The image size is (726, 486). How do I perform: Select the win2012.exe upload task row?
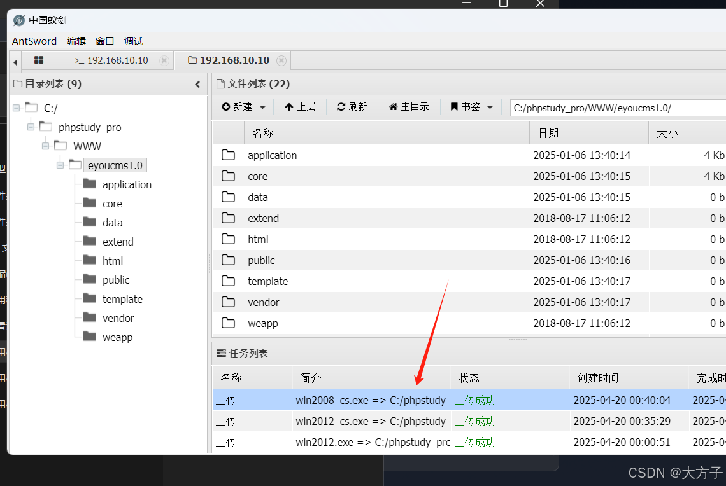point(469,442)
